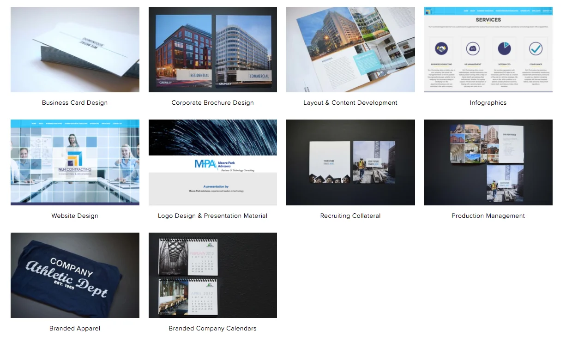
Task: Open the Branded Company Calendars thumbnail
Action: 213,275
